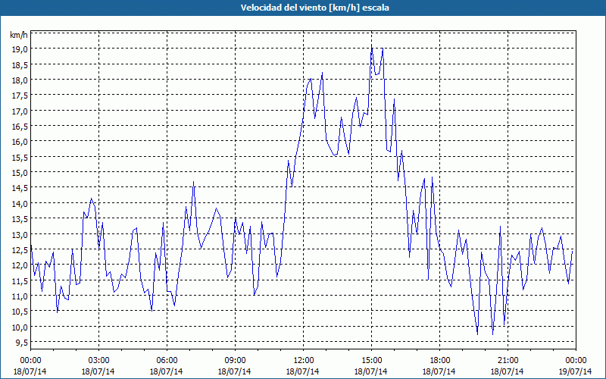Click the '12,0' y-axis value
The height and width of the screenshot is (379, 606).
(x=19, y=265)
